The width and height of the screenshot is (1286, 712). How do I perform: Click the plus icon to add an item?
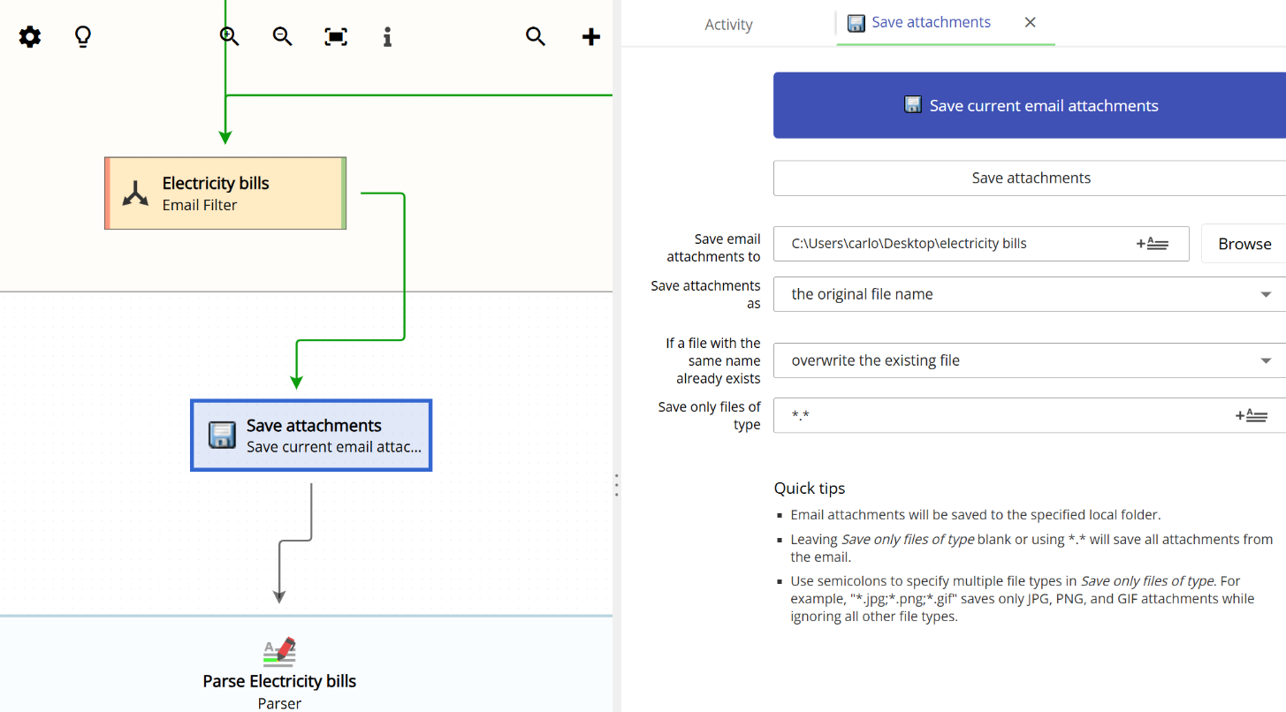tap(590, 36)
